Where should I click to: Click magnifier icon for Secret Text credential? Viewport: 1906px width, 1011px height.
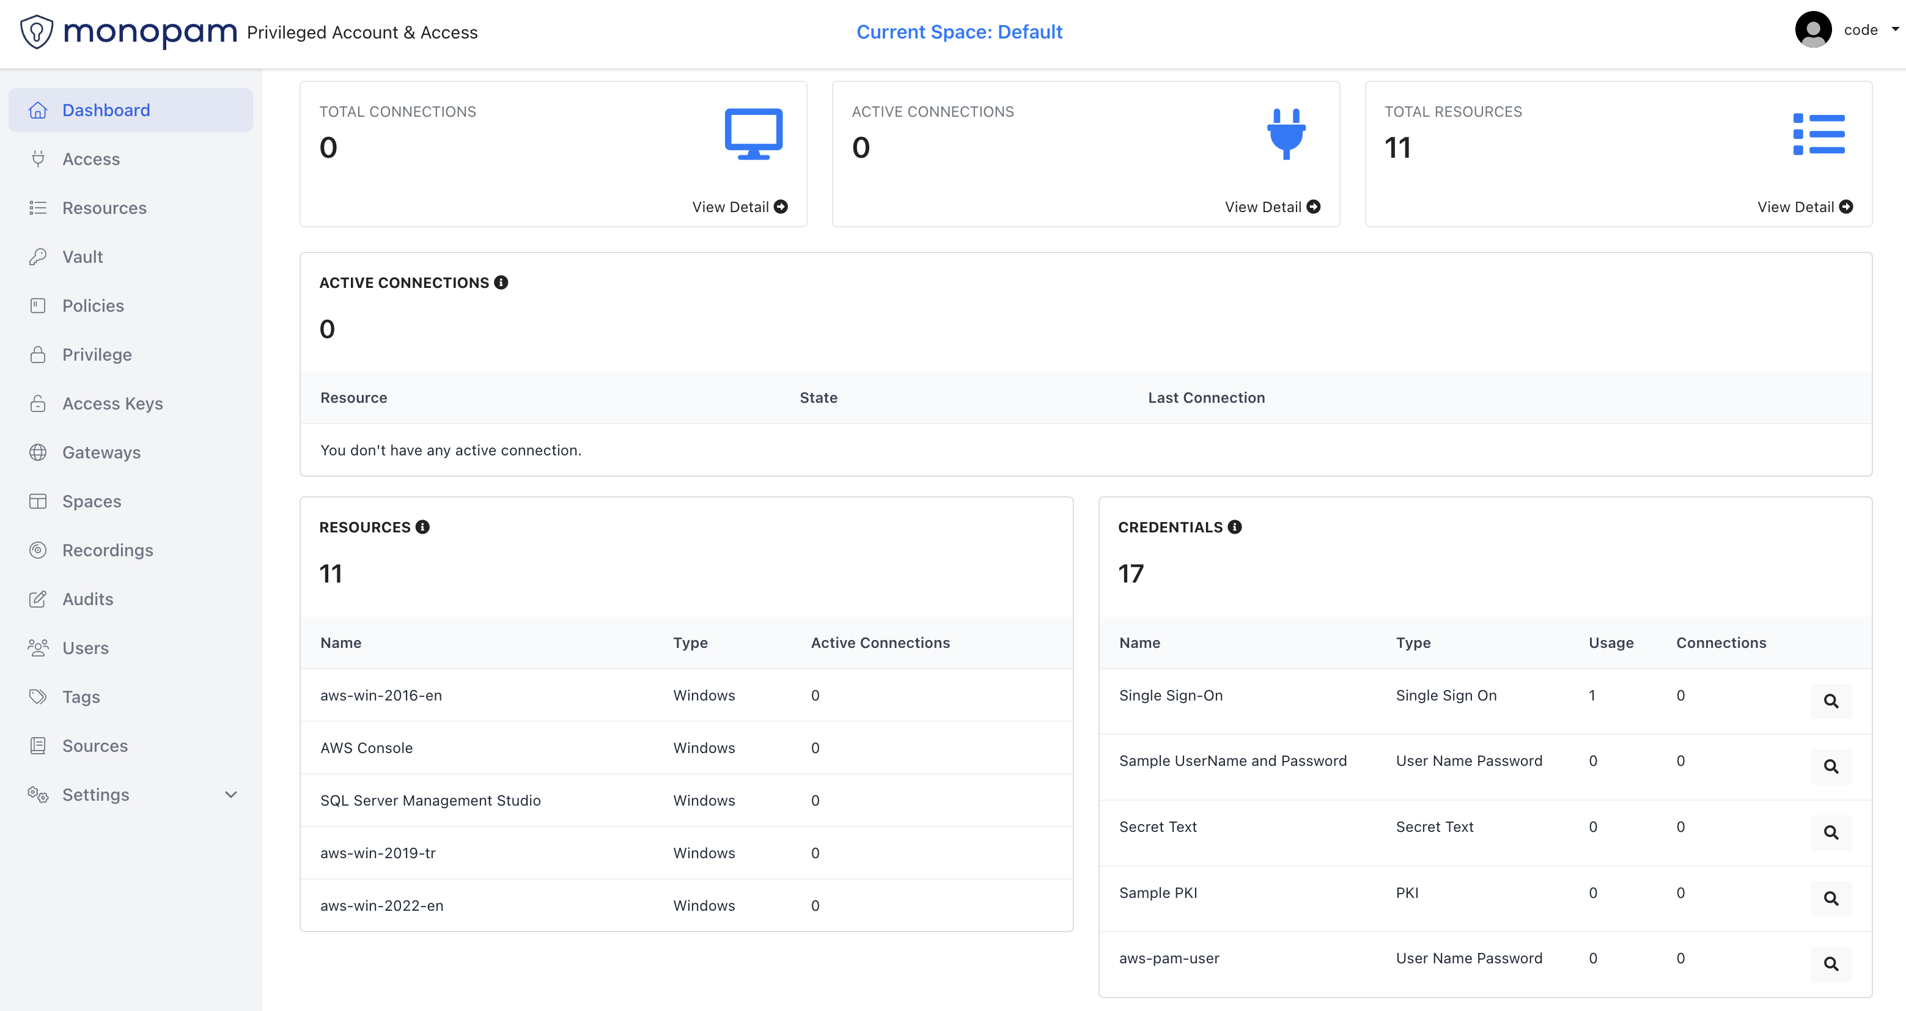coord(1831,833)
